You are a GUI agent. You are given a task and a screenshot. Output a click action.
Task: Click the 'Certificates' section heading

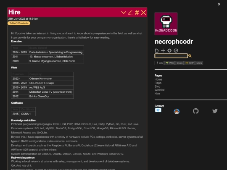pos(17,103)
